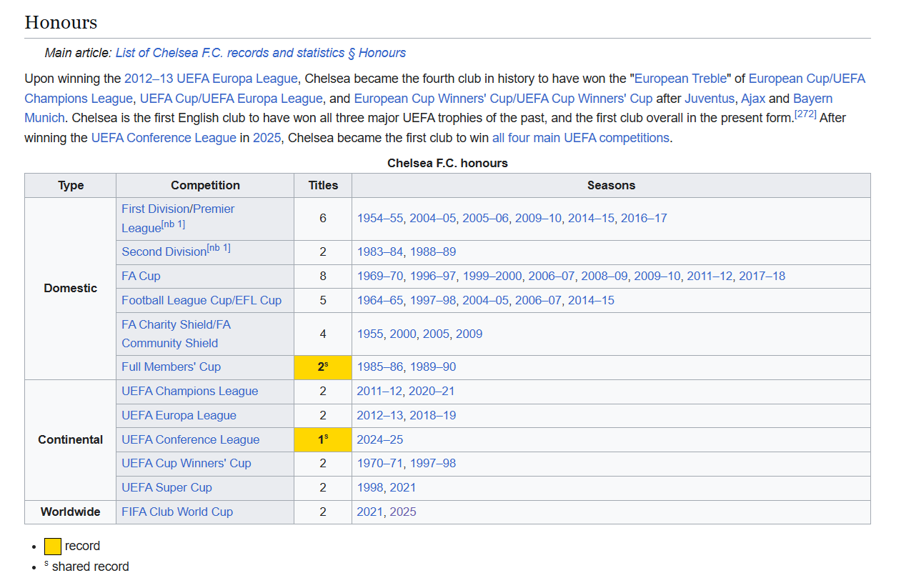Open First Division/Premier League competition link
The image size is (906, 583).
pyautogui.click(x=178, y=218)
